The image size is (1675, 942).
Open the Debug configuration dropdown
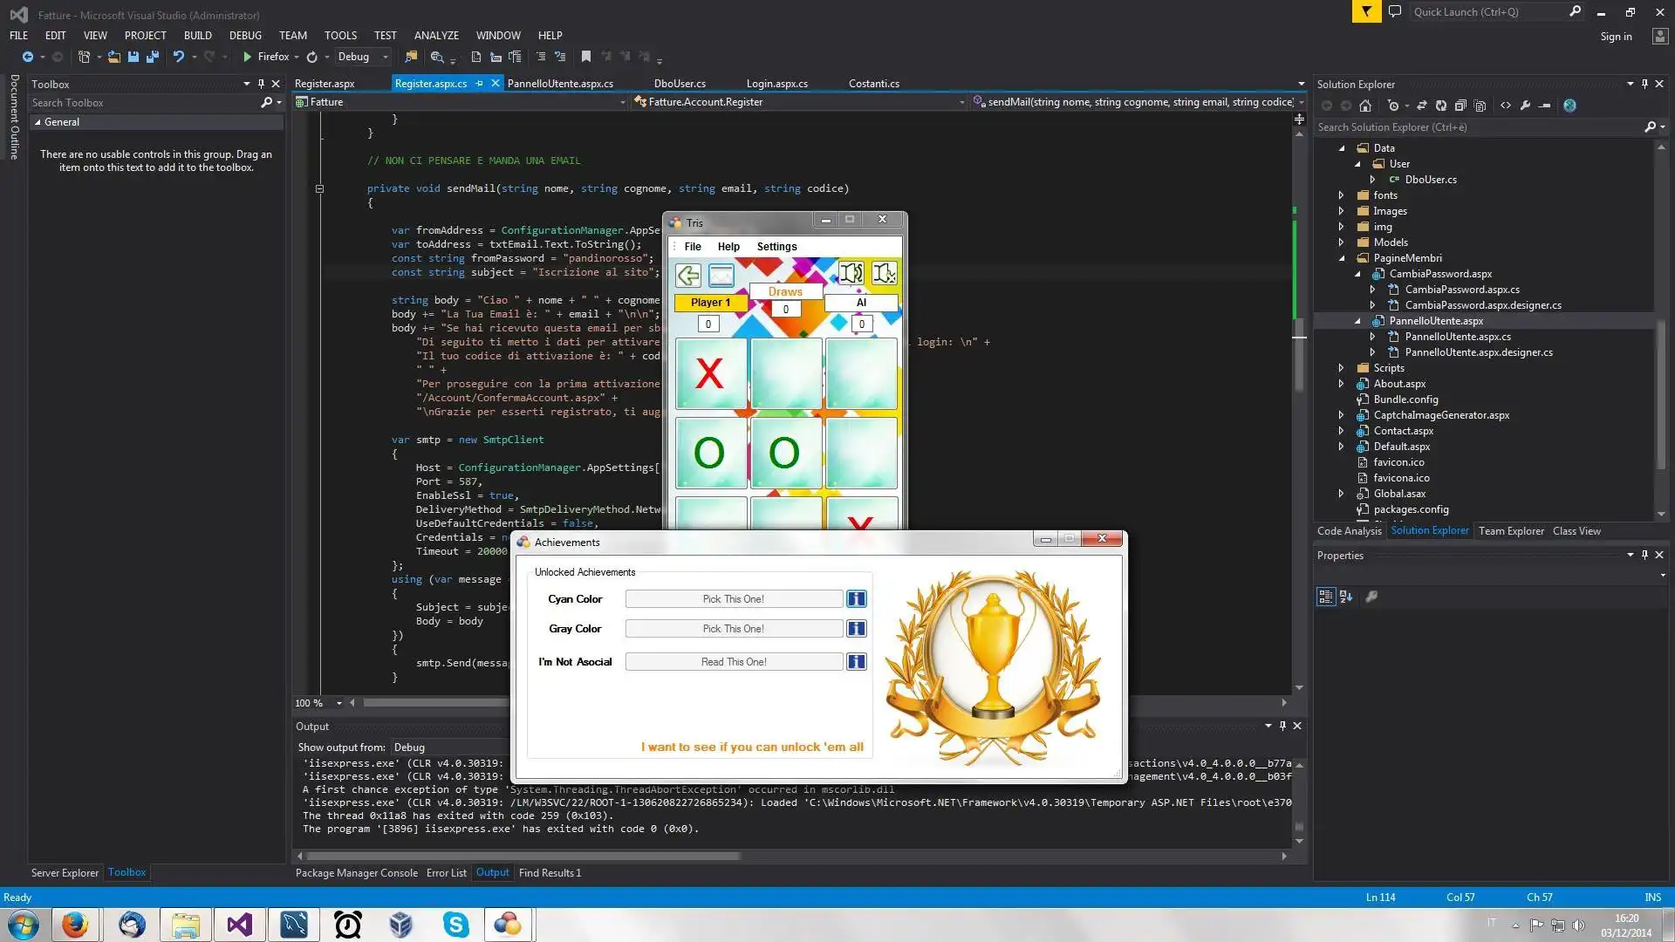point(386,57)
